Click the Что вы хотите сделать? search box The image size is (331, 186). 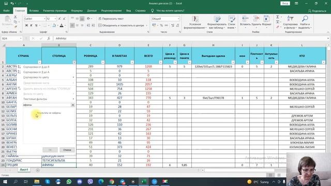170,10
